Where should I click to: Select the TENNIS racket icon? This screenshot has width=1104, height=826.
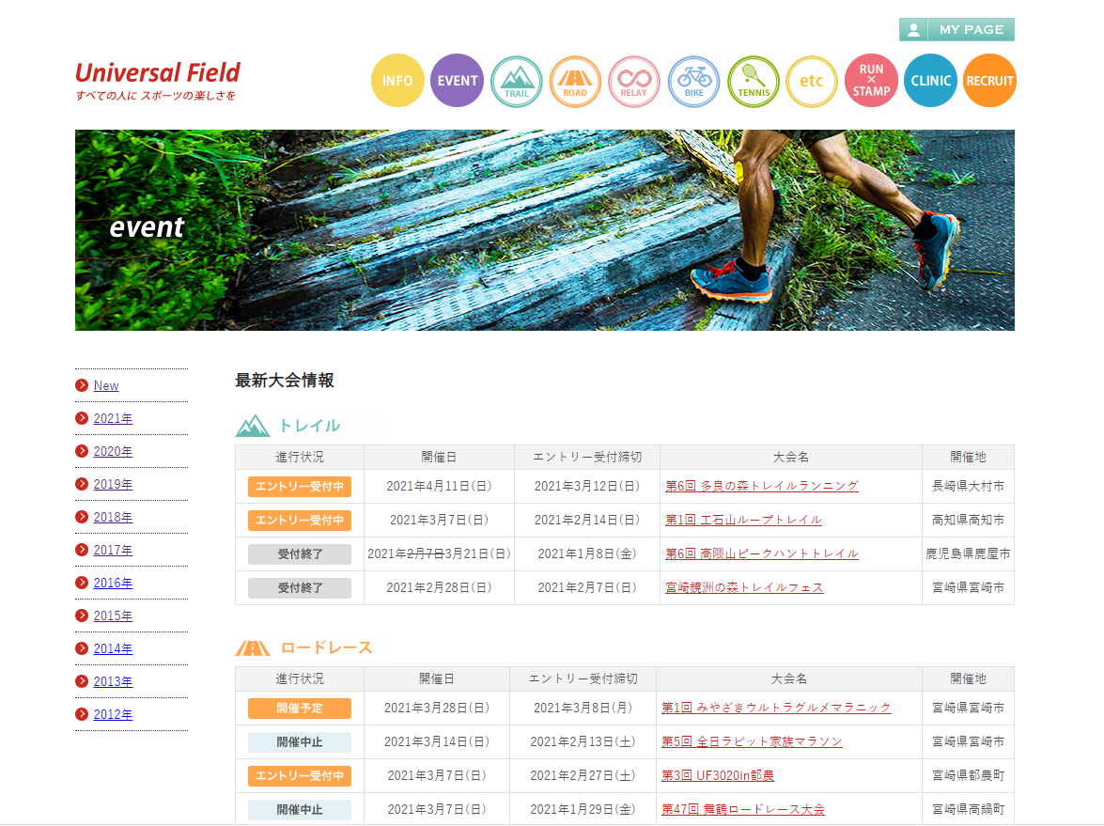coord(754,82)
